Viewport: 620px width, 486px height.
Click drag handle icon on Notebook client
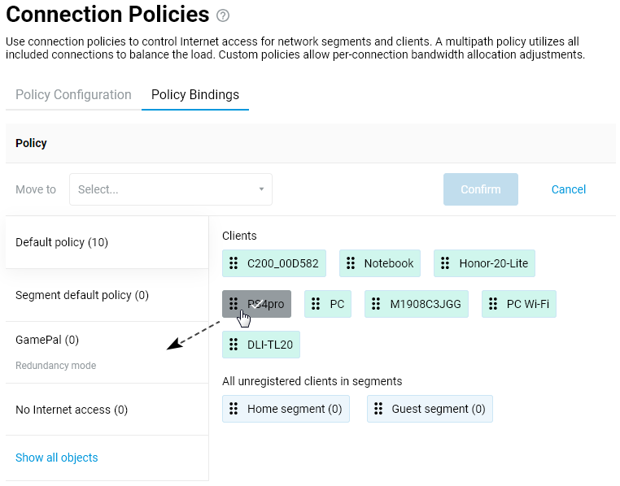(351, 263)
